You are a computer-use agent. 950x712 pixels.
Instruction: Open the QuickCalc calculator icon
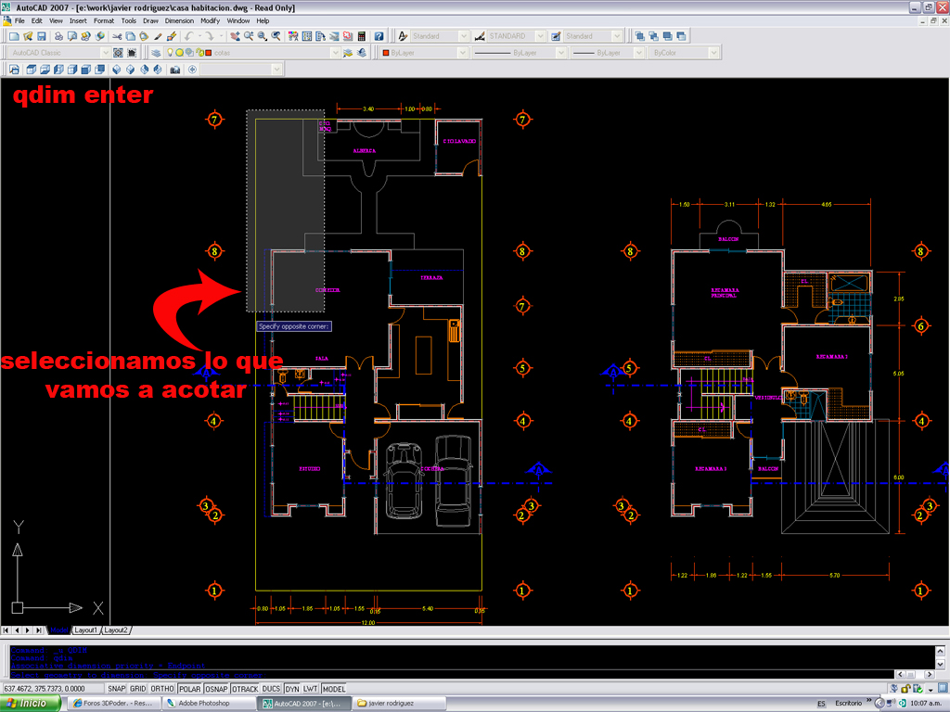[x=362, y=36]
